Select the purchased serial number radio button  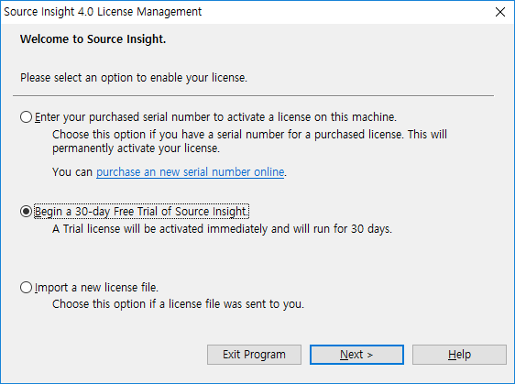(26, 117)
